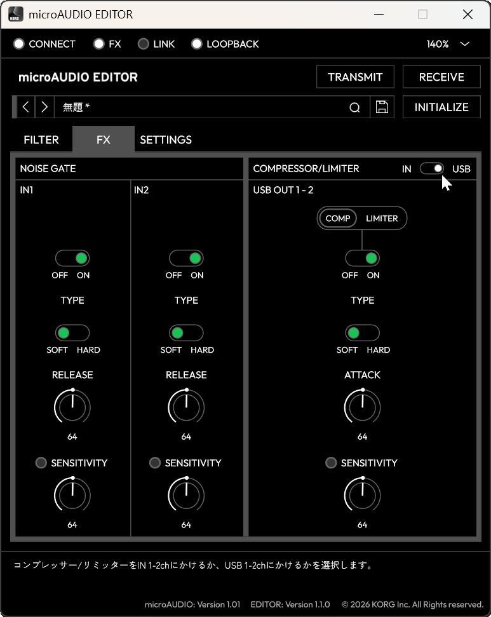Open the SETTINGS tab

166,140
